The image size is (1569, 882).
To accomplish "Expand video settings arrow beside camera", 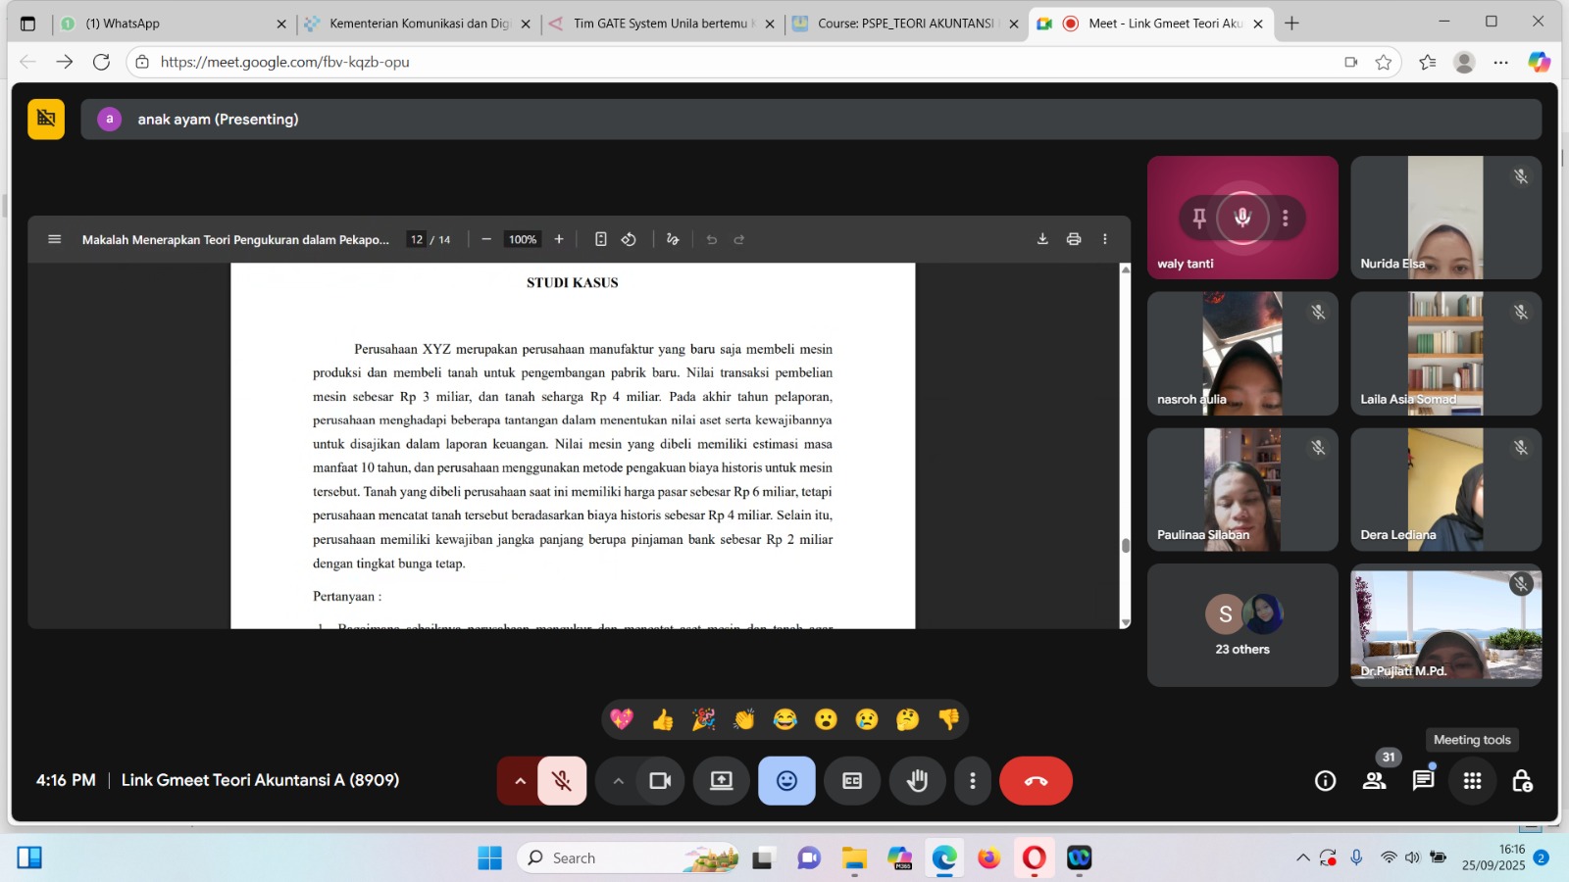I will pos(618,781).
